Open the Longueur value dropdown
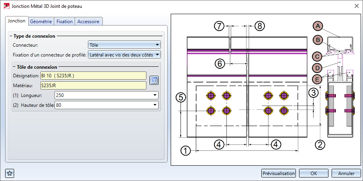Image resolution: width=363 pixels, height=181 pixels. click(106, 95)
